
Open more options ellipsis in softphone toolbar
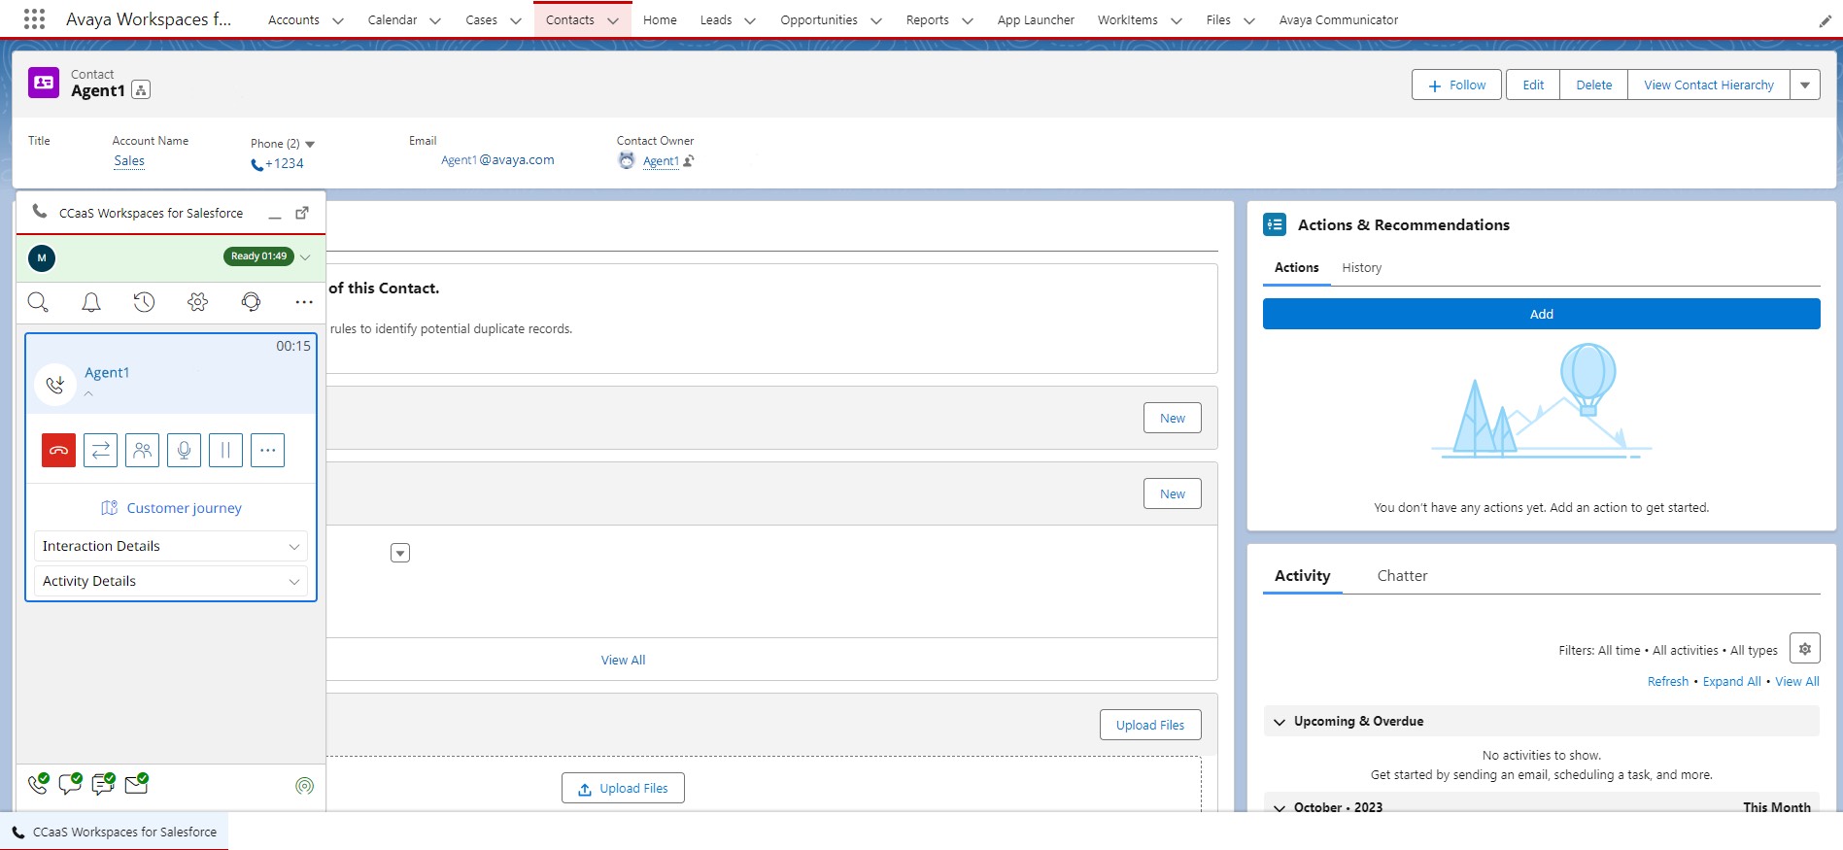pos(304,302)
